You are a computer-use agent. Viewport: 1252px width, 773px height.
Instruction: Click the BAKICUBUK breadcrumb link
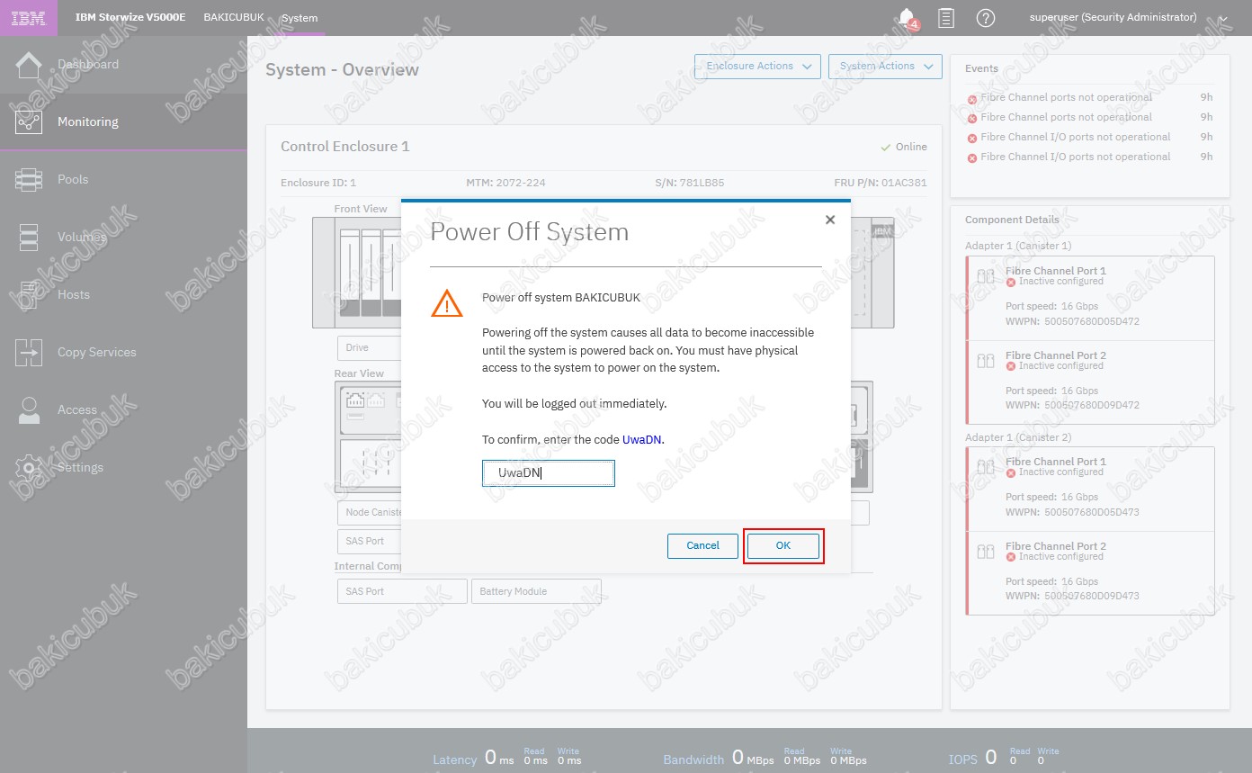pyautogui.click(x=234, y=17)
